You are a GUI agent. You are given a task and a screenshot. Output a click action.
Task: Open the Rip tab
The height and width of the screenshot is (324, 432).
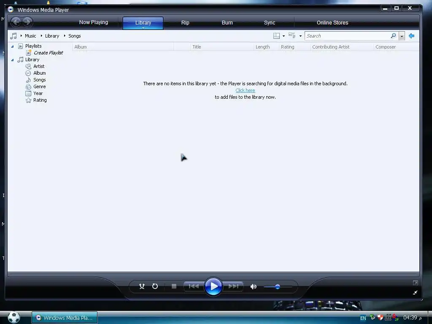(185, 23)
